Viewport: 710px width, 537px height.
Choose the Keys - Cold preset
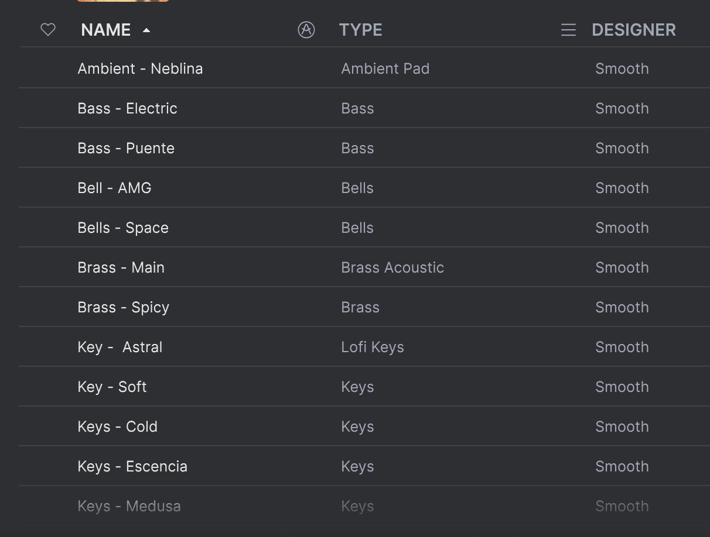point(117,426)
